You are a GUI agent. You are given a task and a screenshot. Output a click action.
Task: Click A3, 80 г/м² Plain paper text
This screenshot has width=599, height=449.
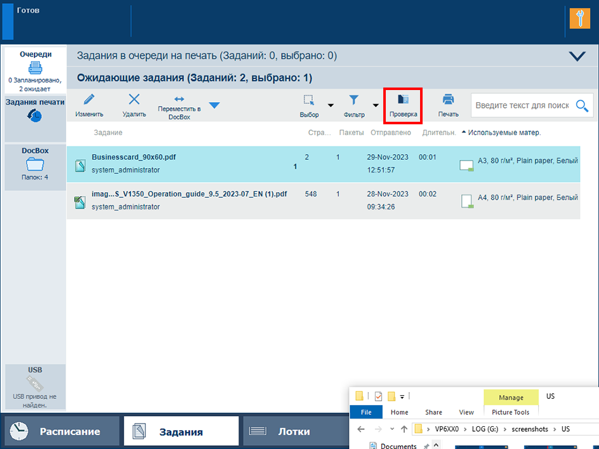pyautogui.click(x=527, y=160)
